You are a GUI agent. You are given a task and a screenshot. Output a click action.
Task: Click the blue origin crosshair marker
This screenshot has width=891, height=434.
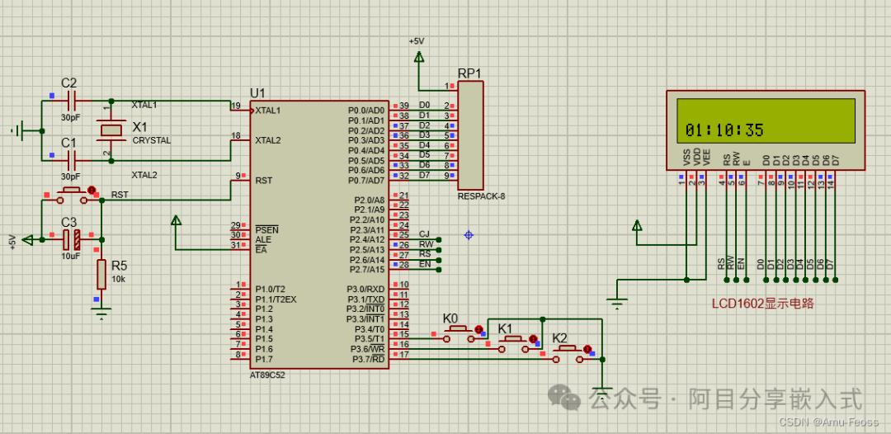pos(469,234)
